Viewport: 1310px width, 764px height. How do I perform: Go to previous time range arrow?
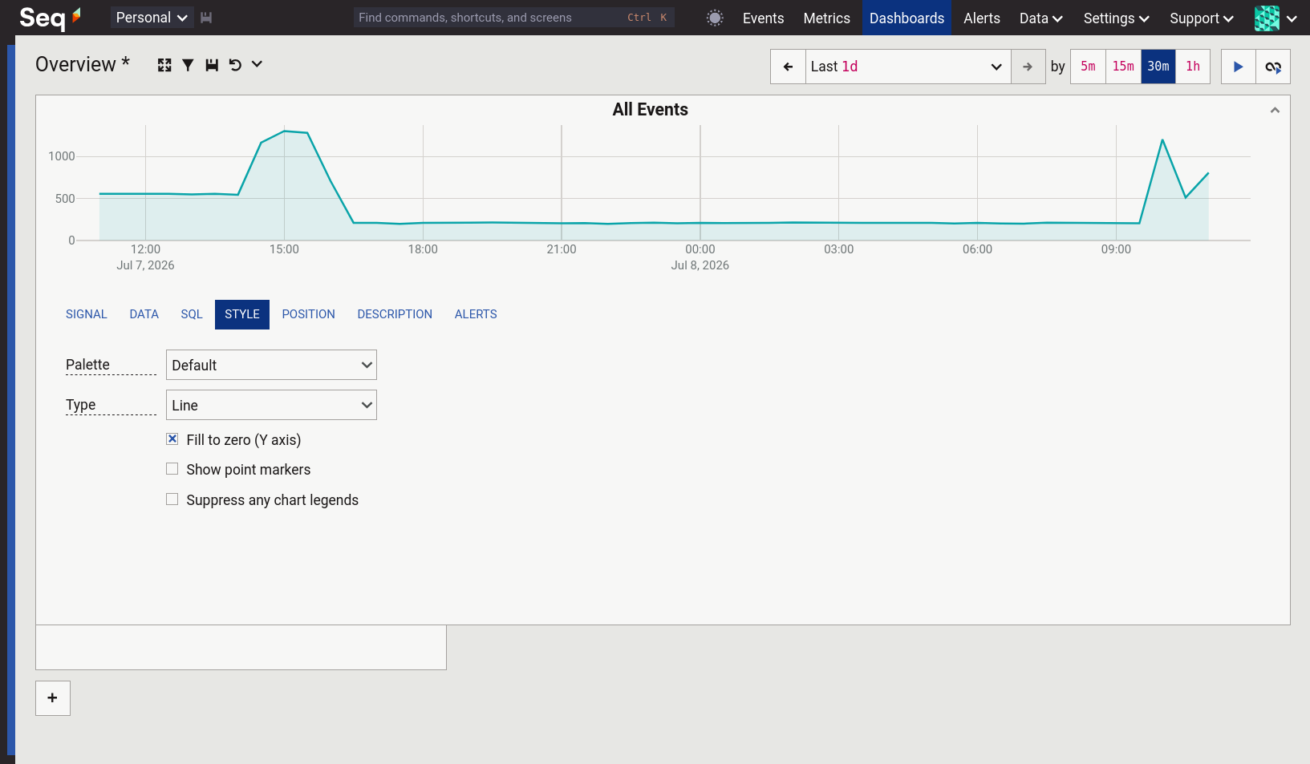788,67
